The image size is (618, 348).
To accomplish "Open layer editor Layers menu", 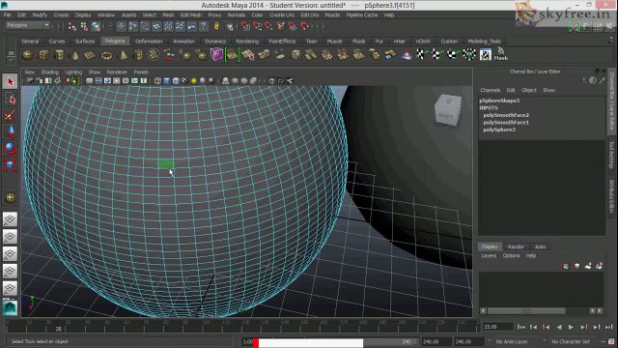I will (x=489, y=255).
